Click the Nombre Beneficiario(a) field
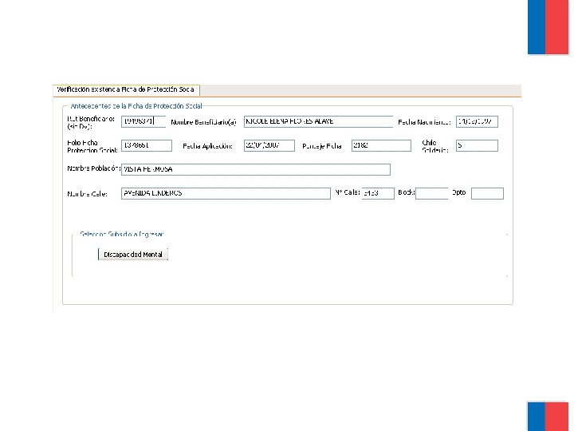The height and width of the screenshot is (431, 574). [x=318, y=121]
